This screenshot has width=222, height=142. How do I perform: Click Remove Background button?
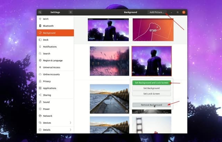coord(152,105)
